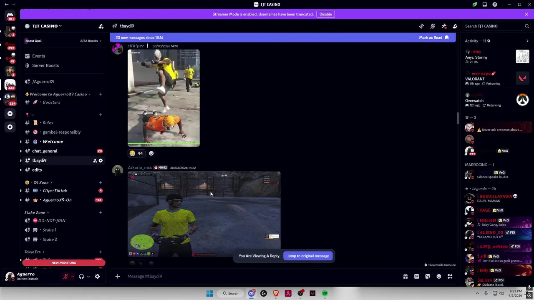Open the Threads icon in the channel header
534x300 pixels.
421,26
